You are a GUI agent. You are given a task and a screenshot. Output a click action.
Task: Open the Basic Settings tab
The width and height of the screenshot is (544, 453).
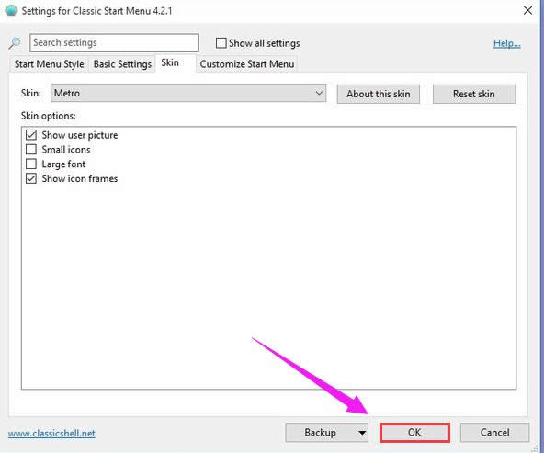coord(122,64)
